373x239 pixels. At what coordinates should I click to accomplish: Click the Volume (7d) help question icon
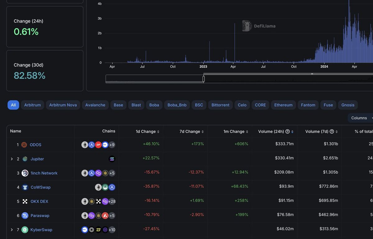click(332, 132)
